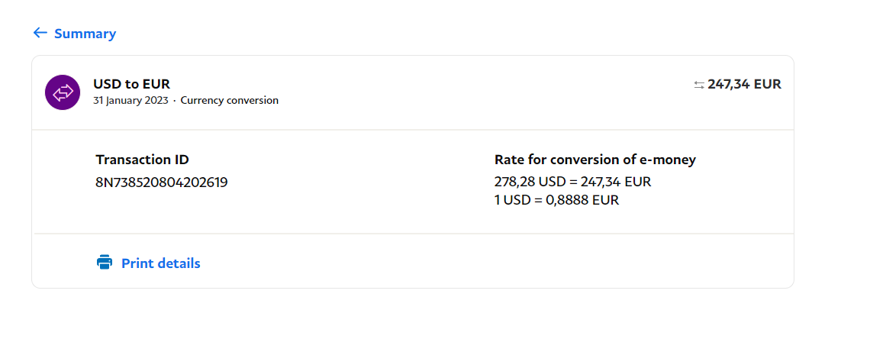Click the '1 USD' unit rate text
The width and height of the screenshot is (870, 352).
point(513,200)
